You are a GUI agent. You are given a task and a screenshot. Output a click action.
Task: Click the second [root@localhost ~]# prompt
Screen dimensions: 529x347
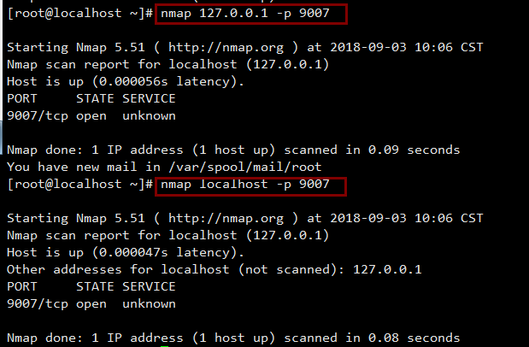coord(79,185)
